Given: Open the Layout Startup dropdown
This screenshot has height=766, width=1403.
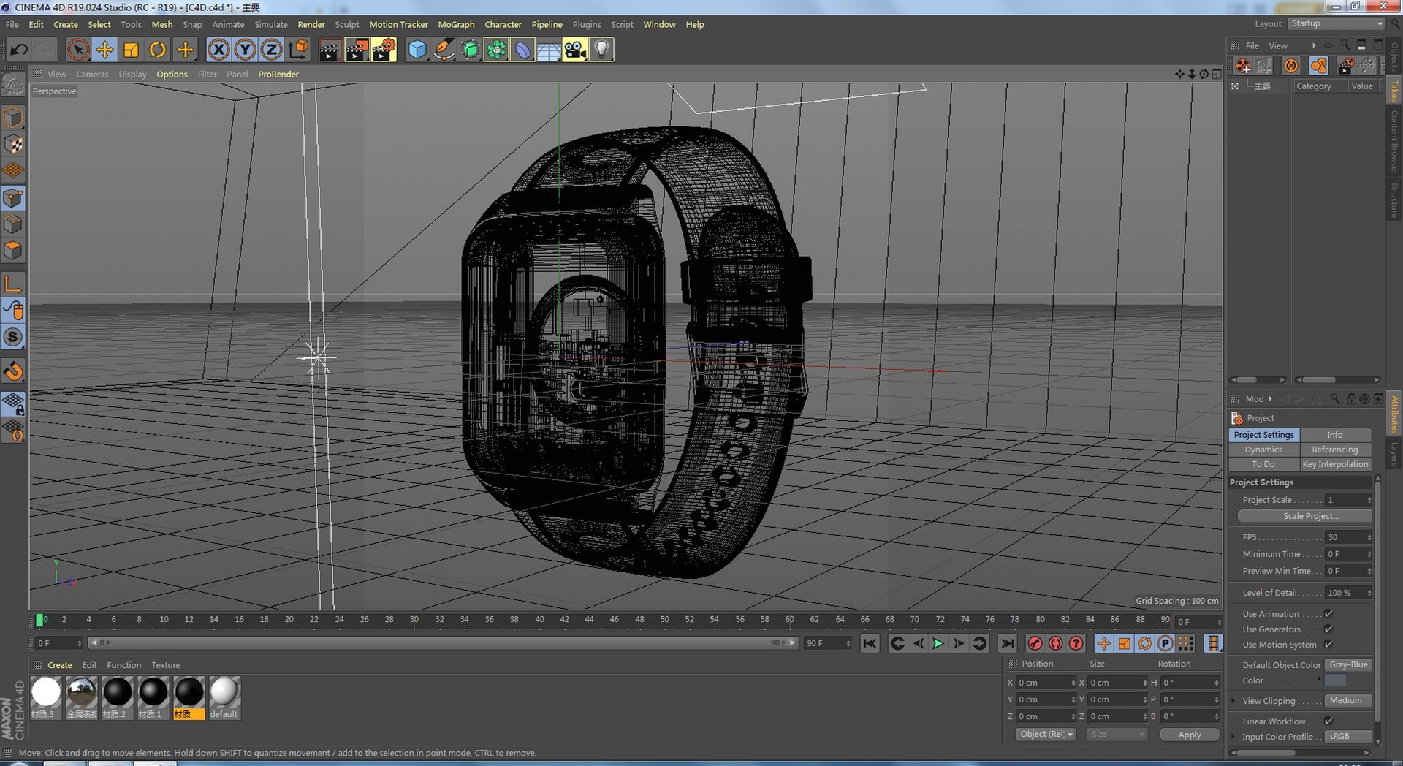Looking at the screenshot, I should (x=1337, y=23).
